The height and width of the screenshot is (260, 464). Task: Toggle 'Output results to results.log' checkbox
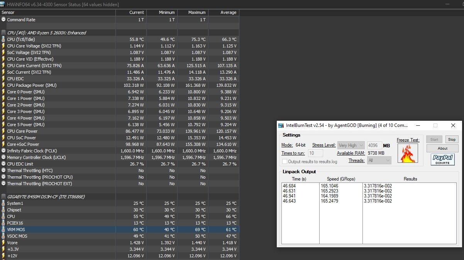284,162
